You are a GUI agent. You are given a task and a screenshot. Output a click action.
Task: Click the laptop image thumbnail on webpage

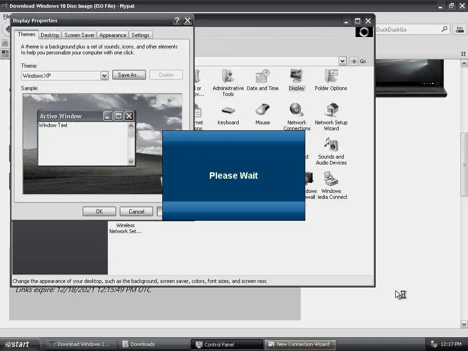pos(411,78)
